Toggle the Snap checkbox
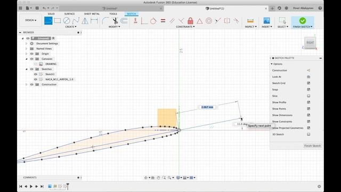Screen dimensions: 341x192 tap(308, 90)
